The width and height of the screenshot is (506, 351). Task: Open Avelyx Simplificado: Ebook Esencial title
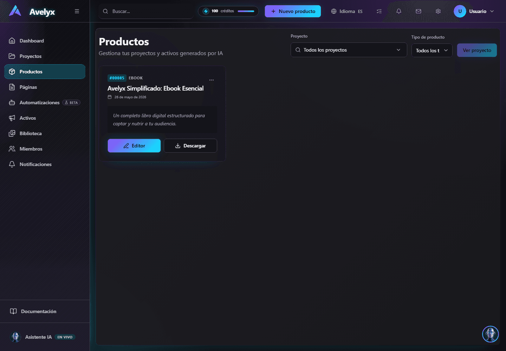coord(156,88)
